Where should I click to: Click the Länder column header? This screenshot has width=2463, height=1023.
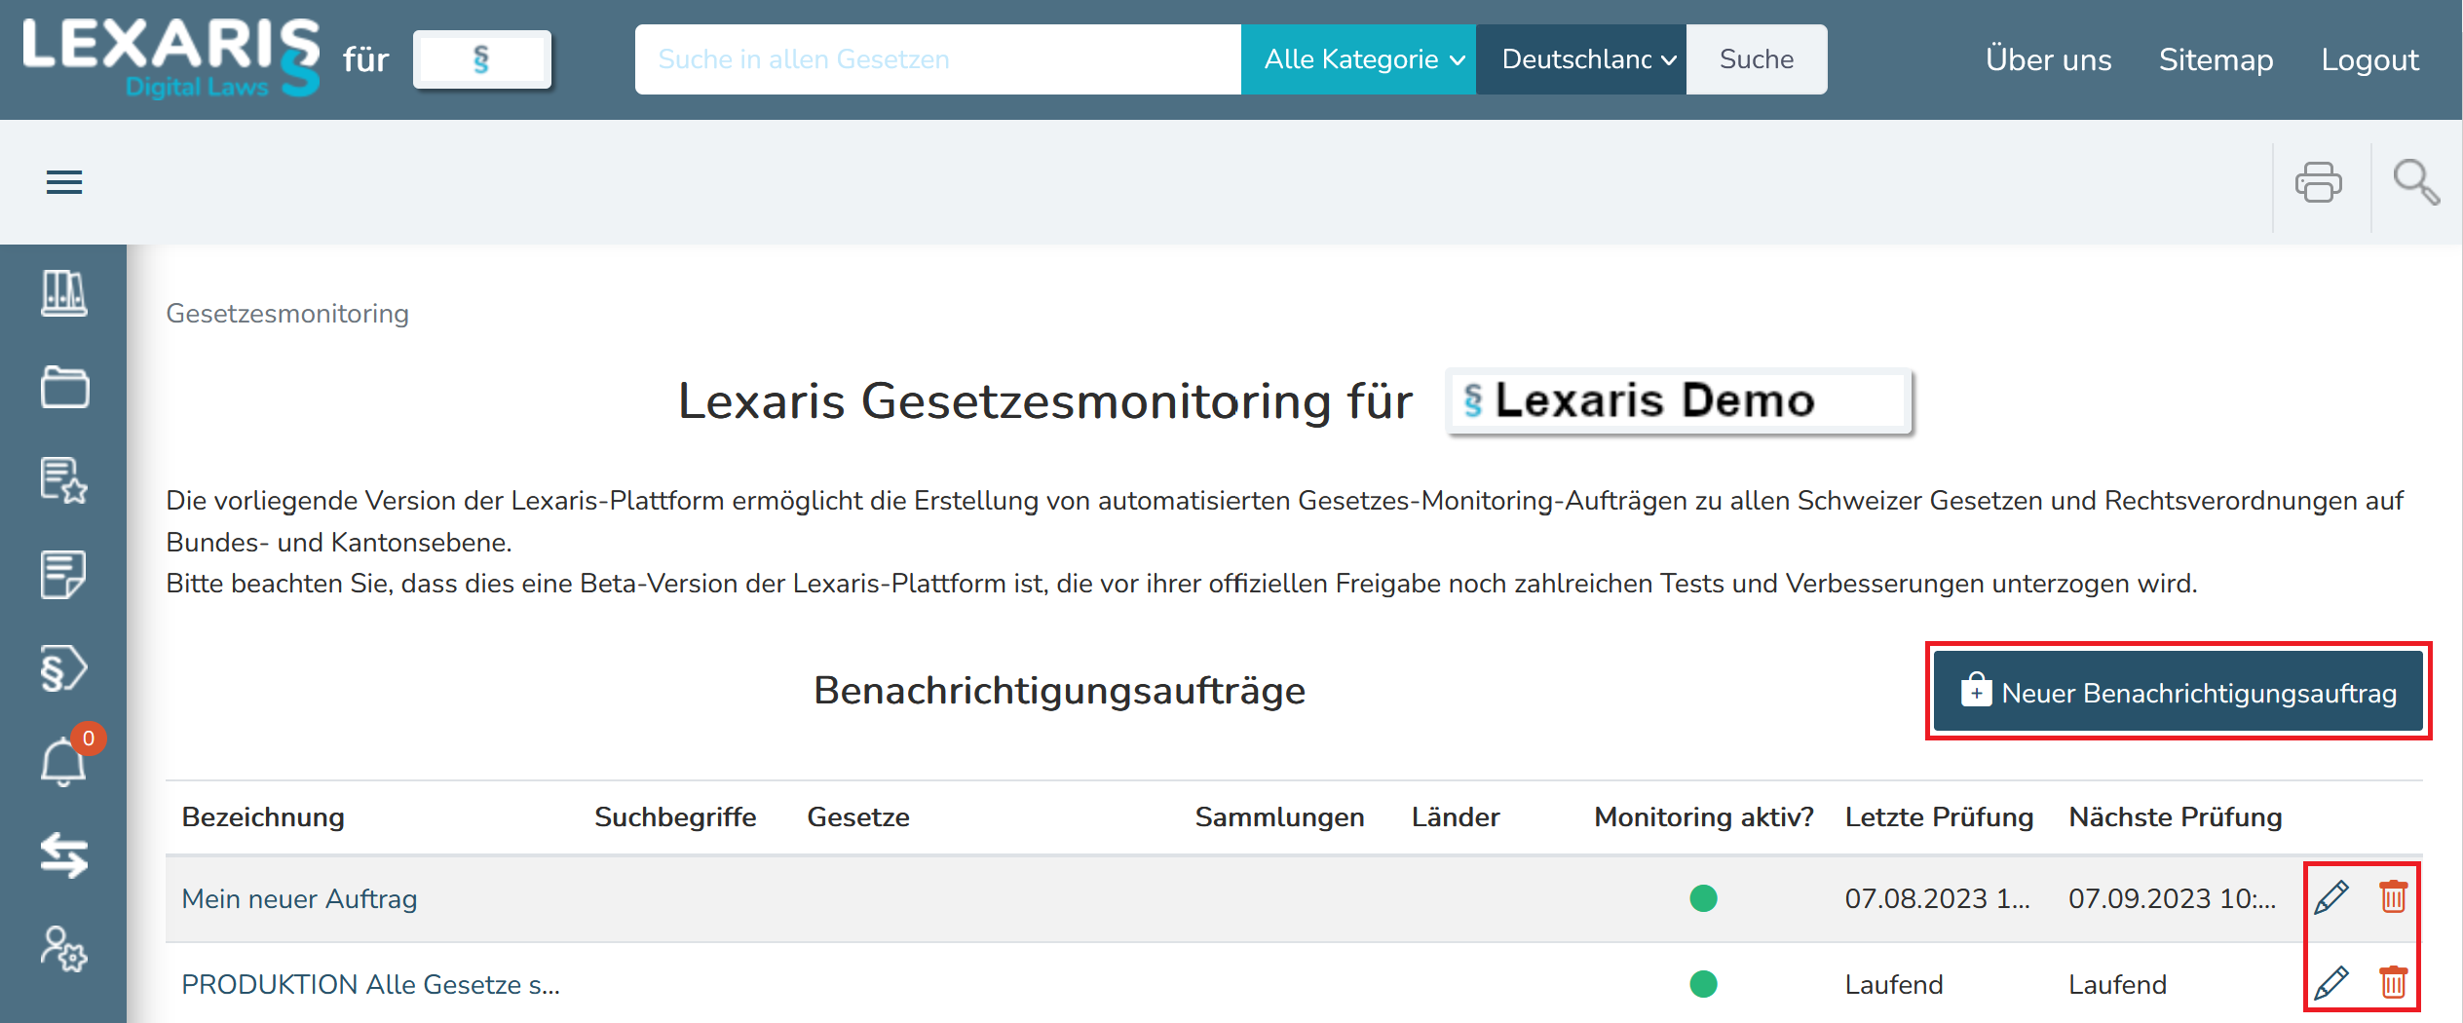click(x=1456, y=816)
